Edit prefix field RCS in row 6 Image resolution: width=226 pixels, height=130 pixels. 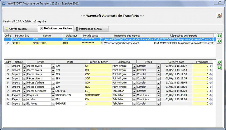pos(98,87)
